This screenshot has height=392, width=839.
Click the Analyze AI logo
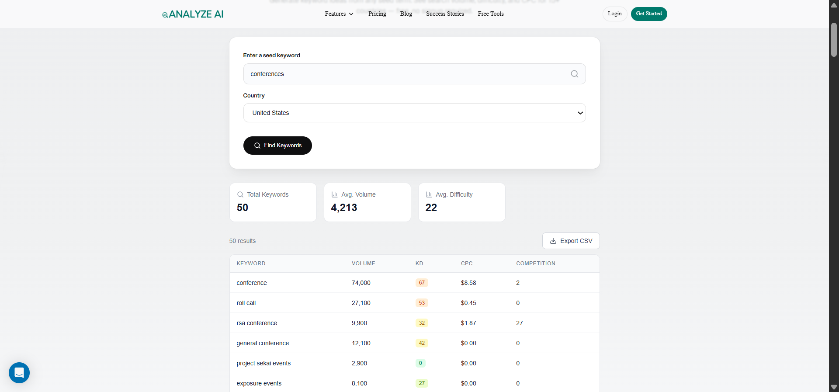click(193, 14)
